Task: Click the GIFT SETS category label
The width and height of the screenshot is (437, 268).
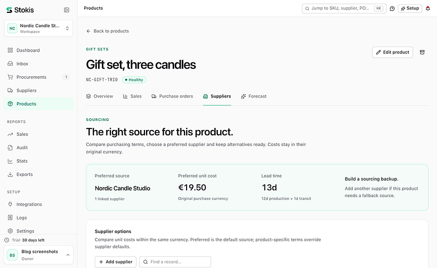Action: (98, 50)
